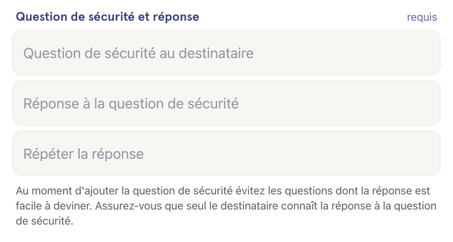This screenshot has width=453, height=242.
Task: Click the bold section title above the fields
Action: click(107, 17)
